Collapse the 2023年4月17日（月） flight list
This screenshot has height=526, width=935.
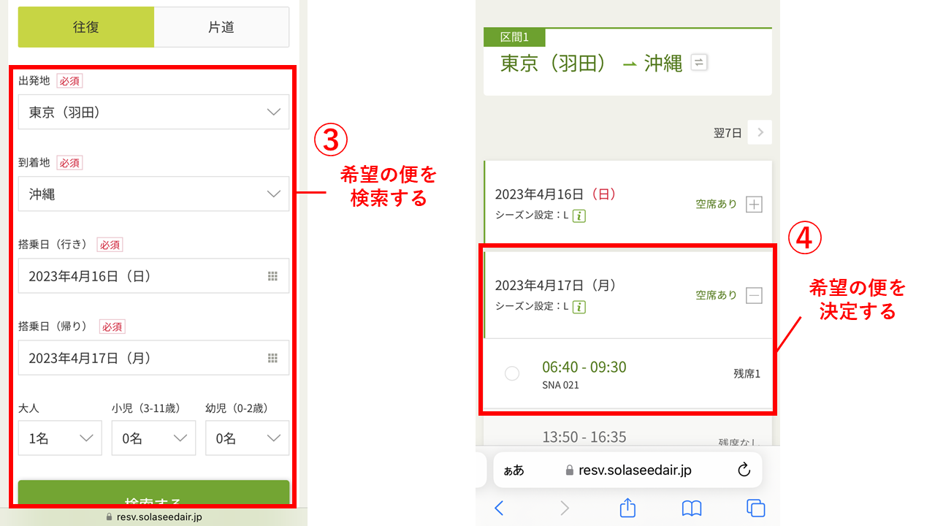(x=754, y=295)
